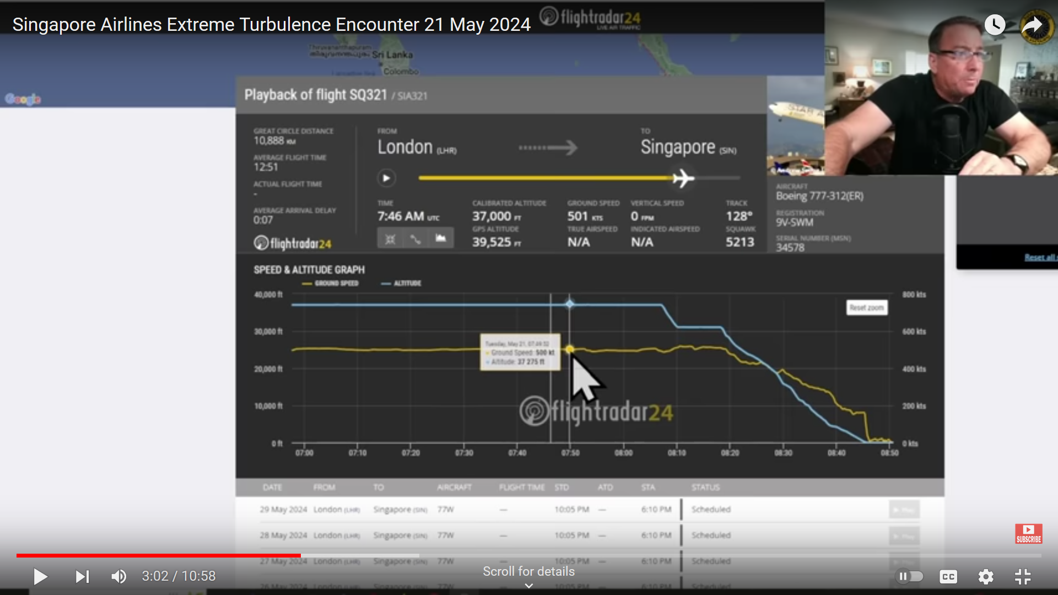Turn on closed captions
Viewport: 1058px width, 595px height.
click(x=948, y=577)
